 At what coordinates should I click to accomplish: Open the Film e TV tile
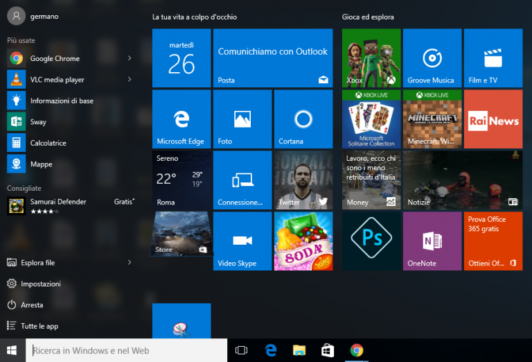point(493,58)
